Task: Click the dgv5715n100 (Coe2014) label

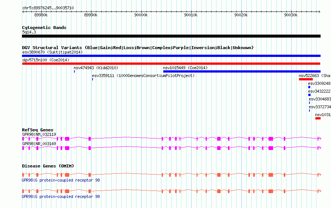Action: tap(46, 60)
